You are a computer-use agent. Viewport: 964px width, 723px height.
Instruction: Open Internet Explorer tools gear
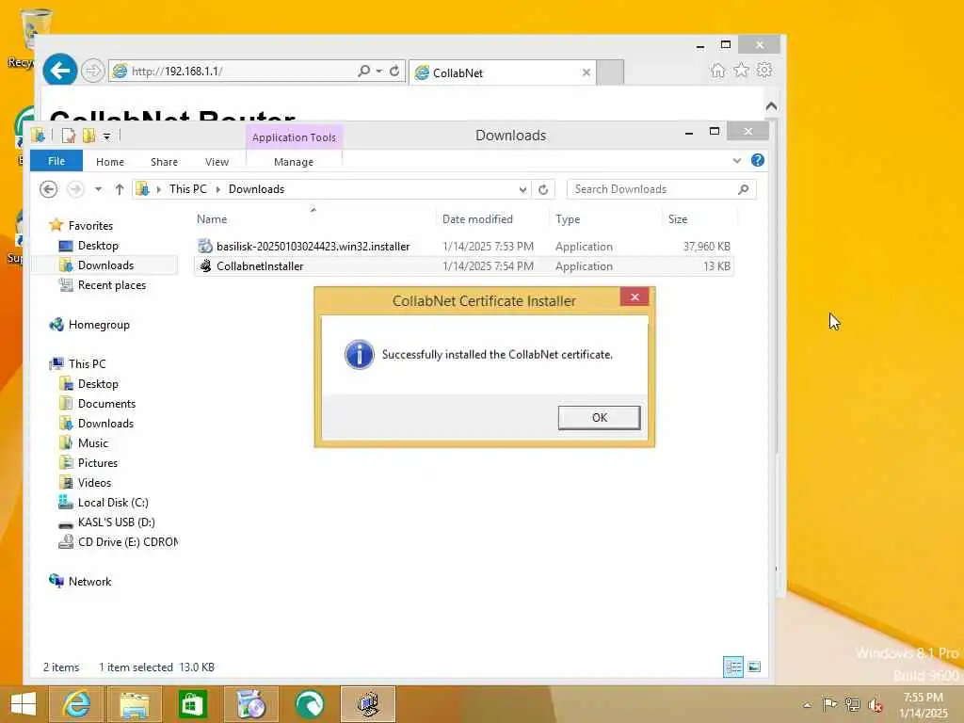pyautogui.click(x=764, y=70)
